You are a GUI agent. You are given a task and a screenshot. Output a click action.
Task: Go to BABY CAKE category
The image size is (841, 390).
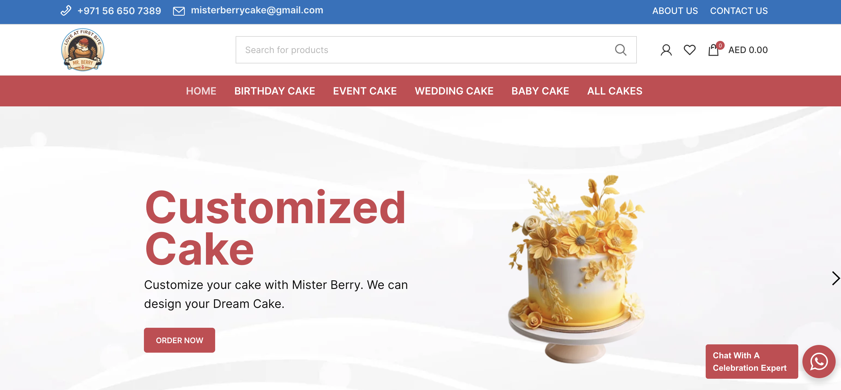click(540, 91)
